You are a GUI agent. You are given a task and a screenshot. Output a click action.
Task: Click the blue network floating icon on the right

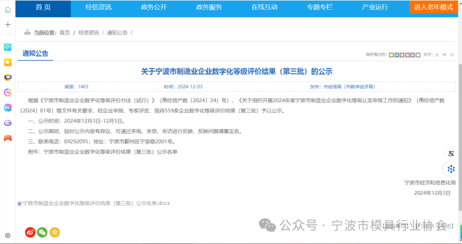tap(451, 169)
